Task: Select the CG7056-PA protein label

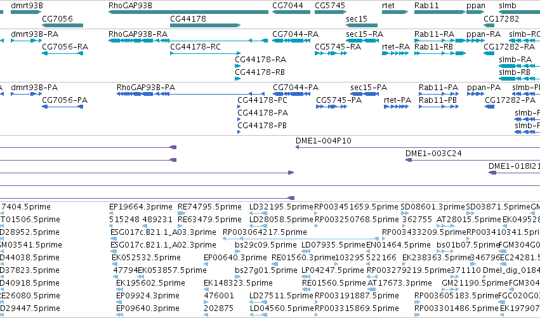Action: tap(65, 100)
